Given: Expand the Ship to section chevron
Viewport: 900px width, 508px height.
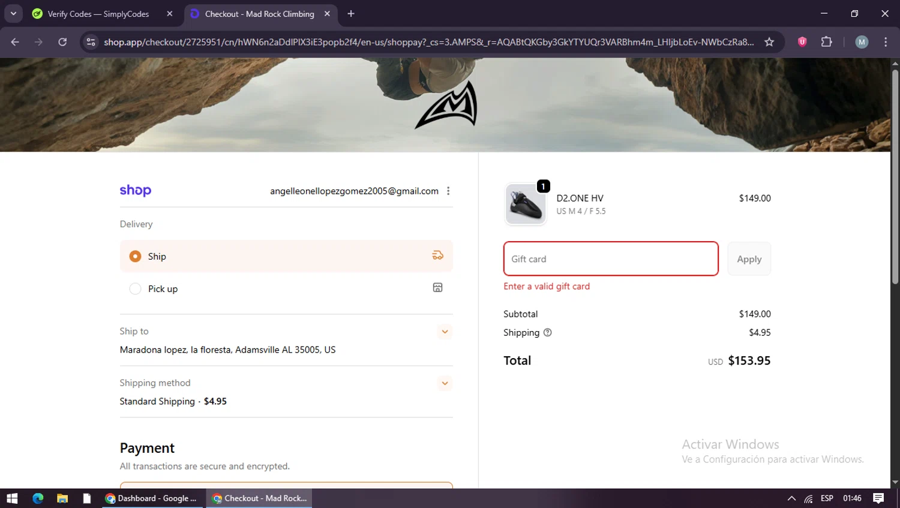Looking at the screenshot, I should (445, 332).
